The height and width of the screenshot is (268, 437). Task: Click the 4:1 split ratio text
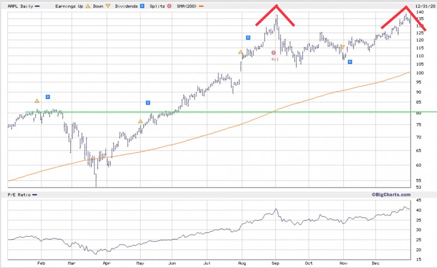[x=275, y=59]
